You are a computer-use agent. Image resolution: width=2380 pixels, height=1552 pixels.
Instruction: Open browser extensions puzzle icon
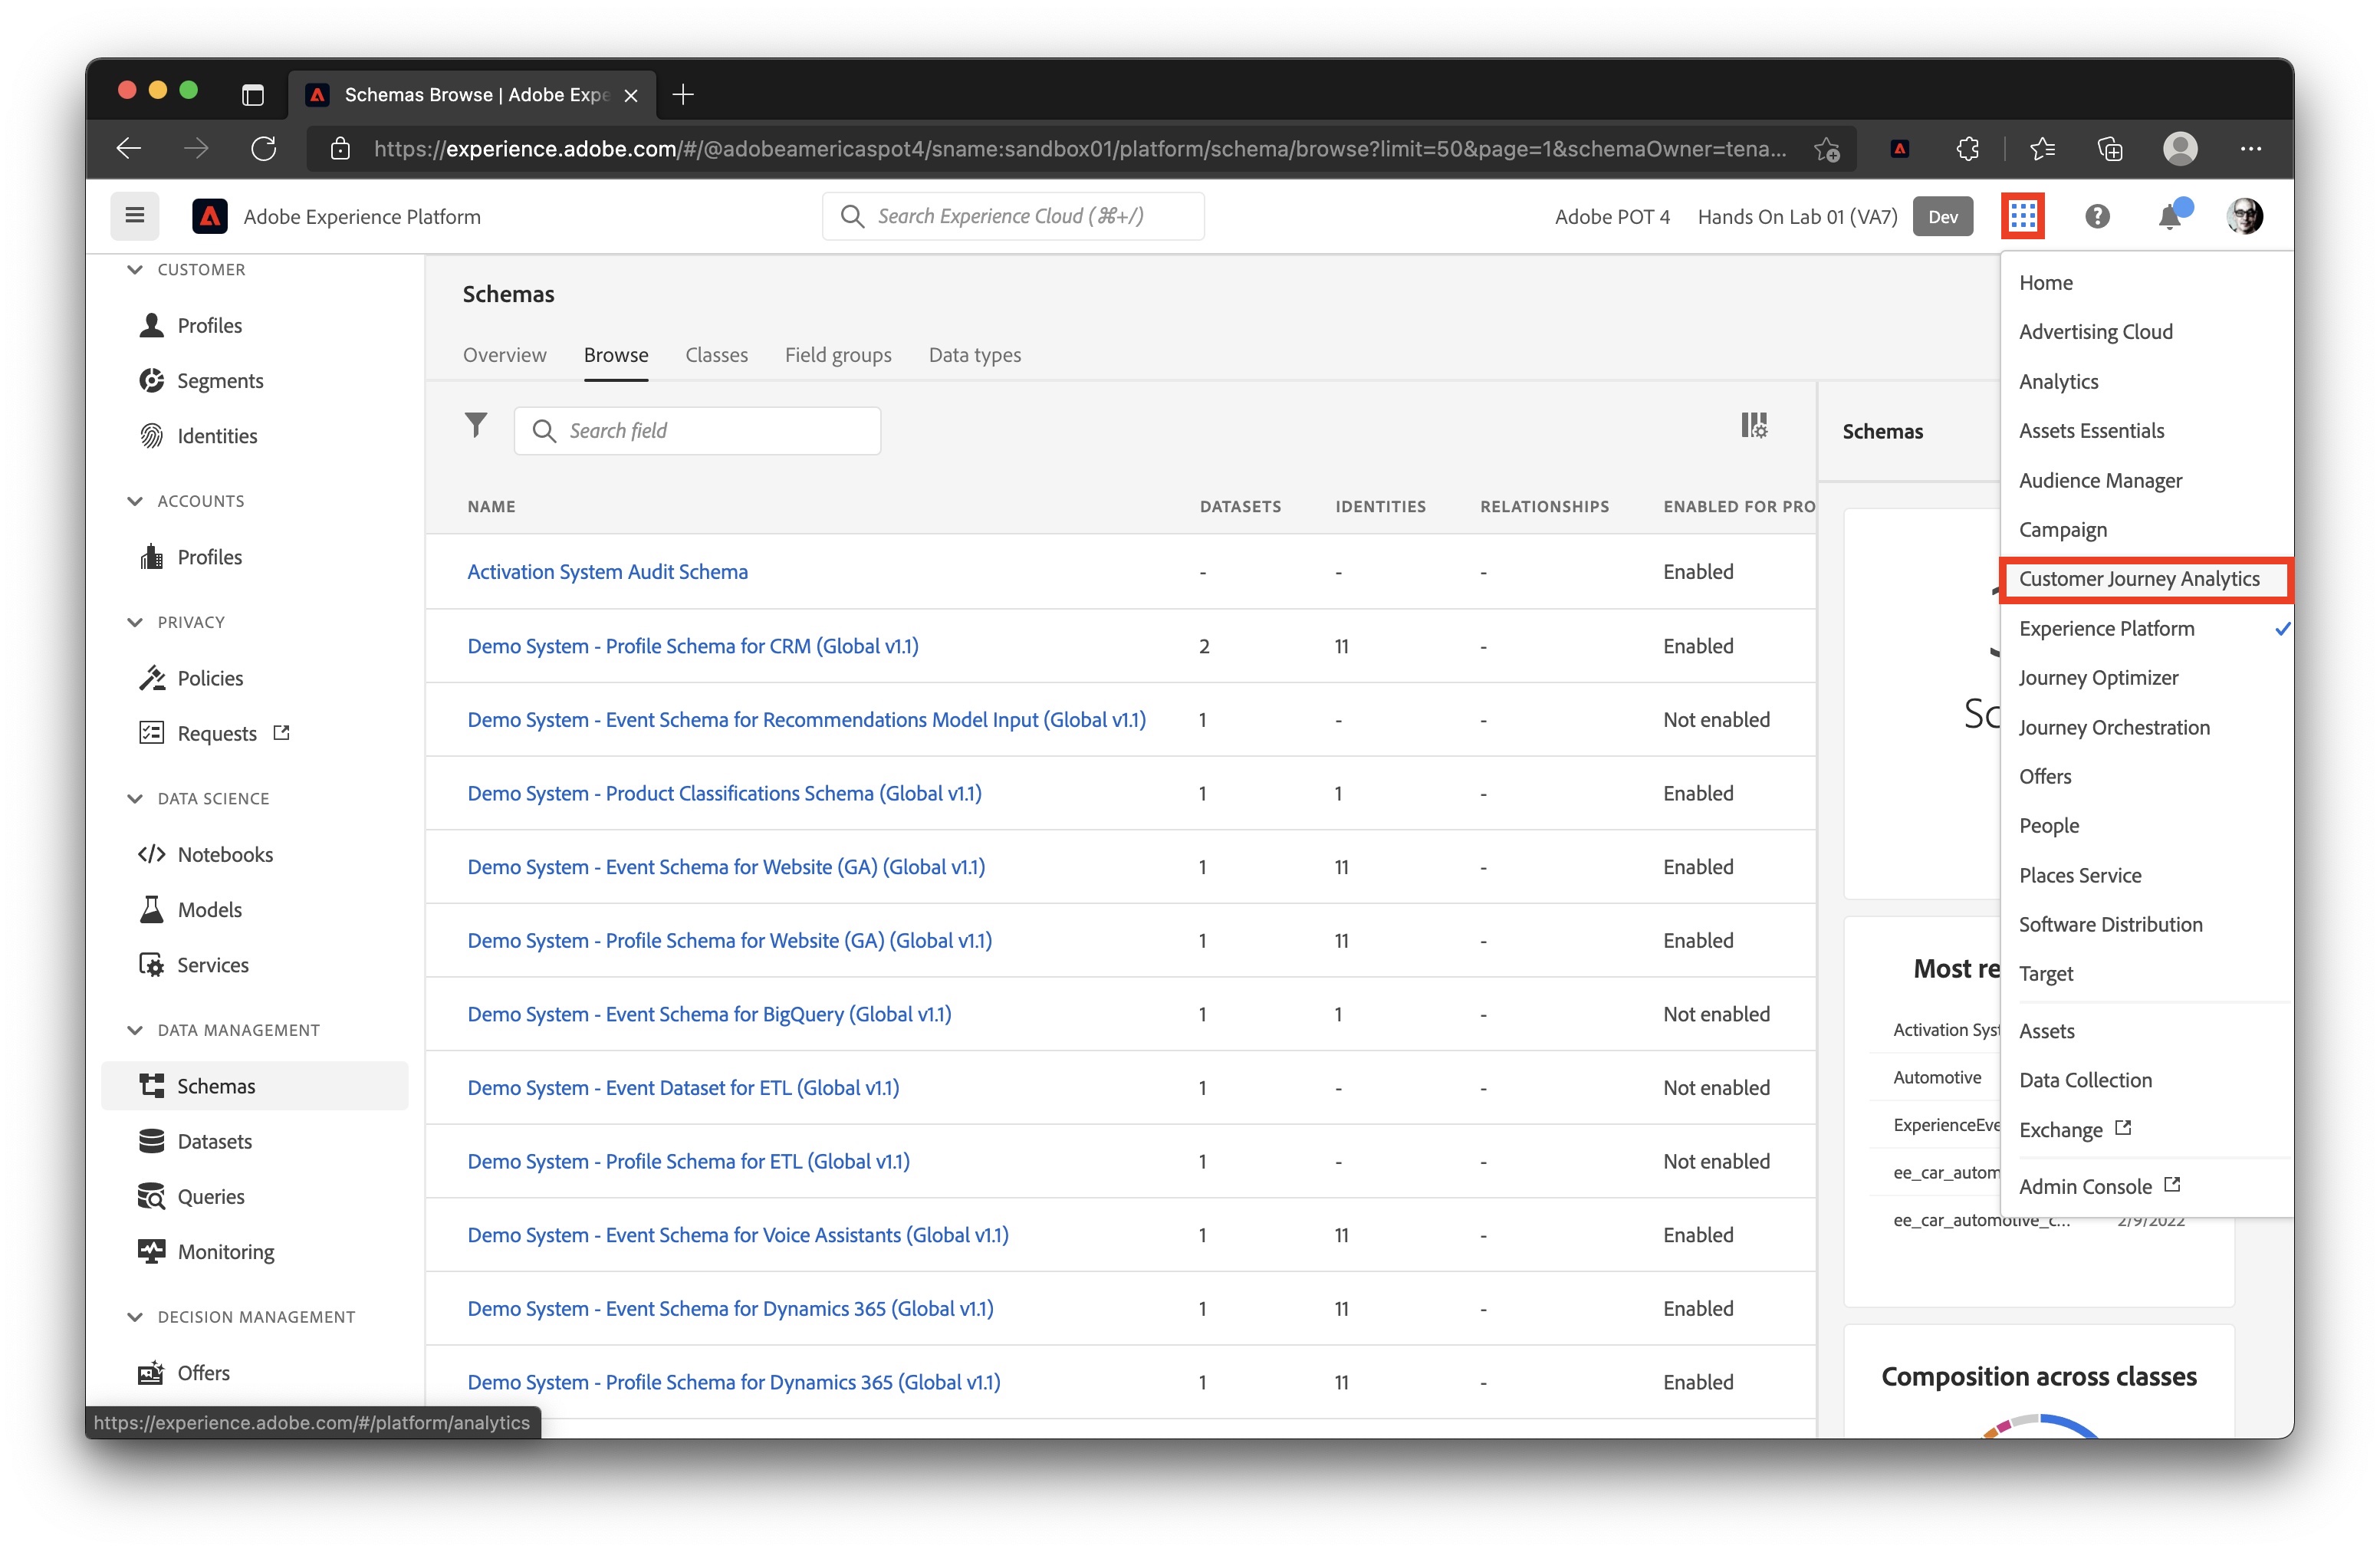[1967, 149]
